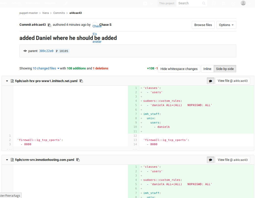
Task: Click the Browse files button
Action: coord(203,25)
